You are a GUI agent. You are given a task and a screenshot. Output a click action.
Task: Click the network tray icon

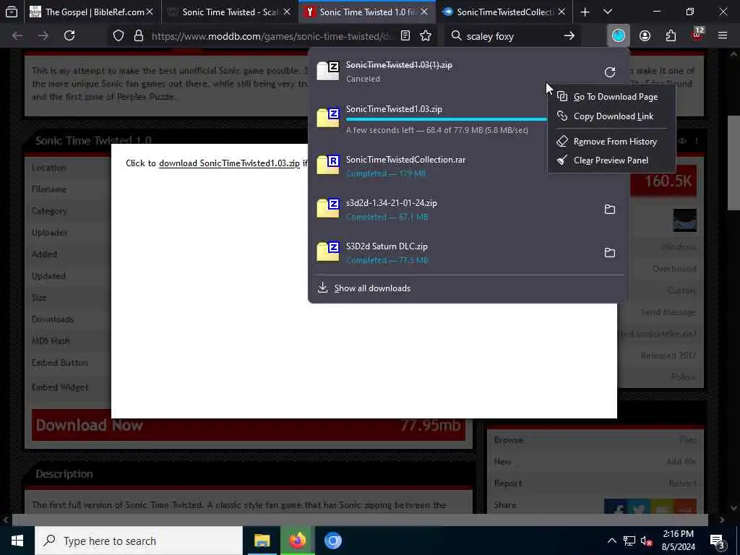click(x=629, y=541)
